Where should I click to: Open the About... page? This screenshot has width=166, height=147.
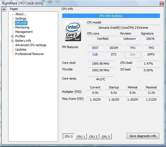point(21,14)
